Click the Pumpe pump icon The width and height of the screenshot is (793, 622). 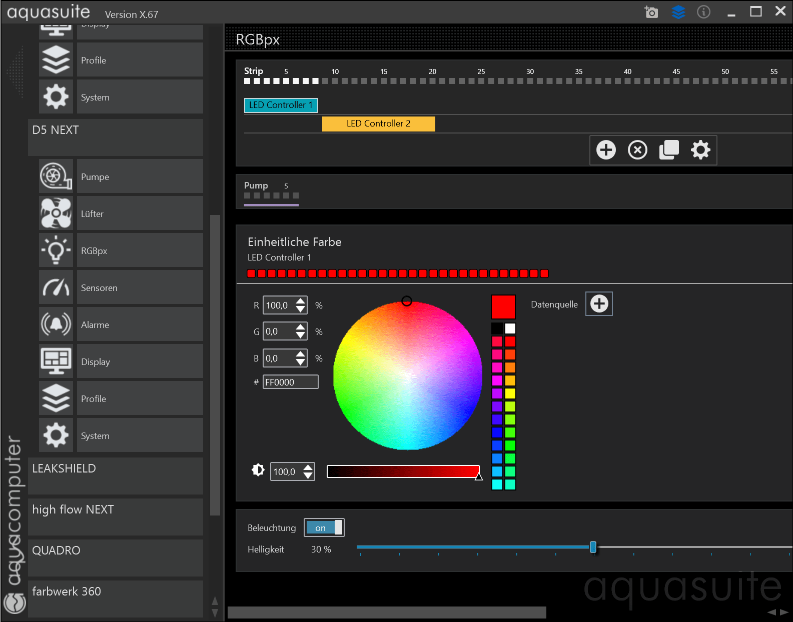click(x=56, y=176)
